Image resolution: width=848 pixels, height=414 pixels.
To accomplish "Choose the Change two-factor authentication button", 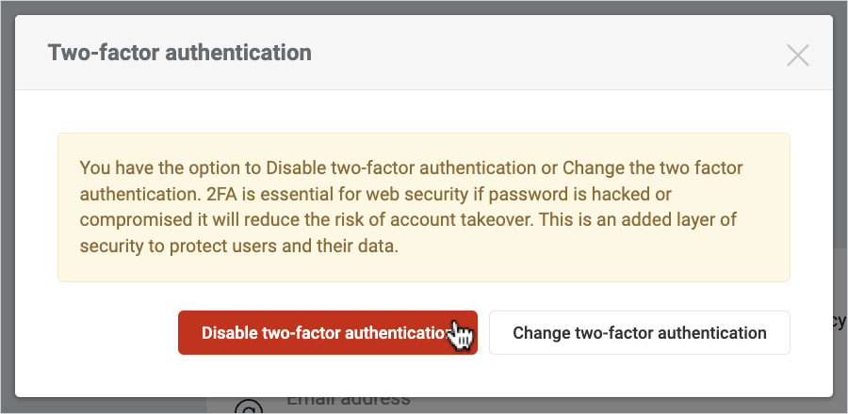I will click(639, 333).
